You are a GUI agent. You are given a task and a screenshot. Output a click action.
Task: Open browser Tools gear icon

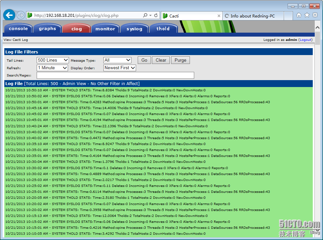[x=315, y=15]
